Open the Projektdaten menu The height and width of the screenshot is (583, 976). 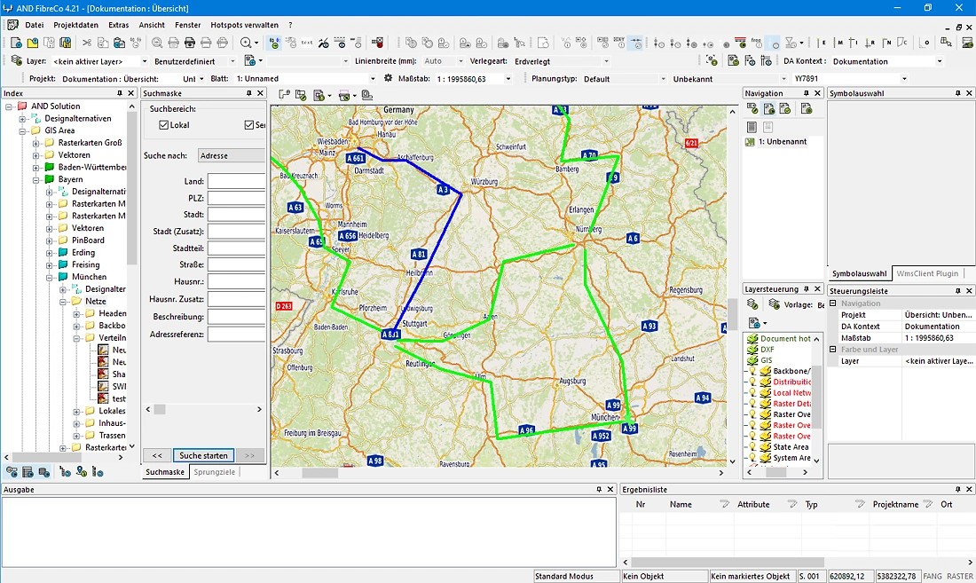[76, 25]
